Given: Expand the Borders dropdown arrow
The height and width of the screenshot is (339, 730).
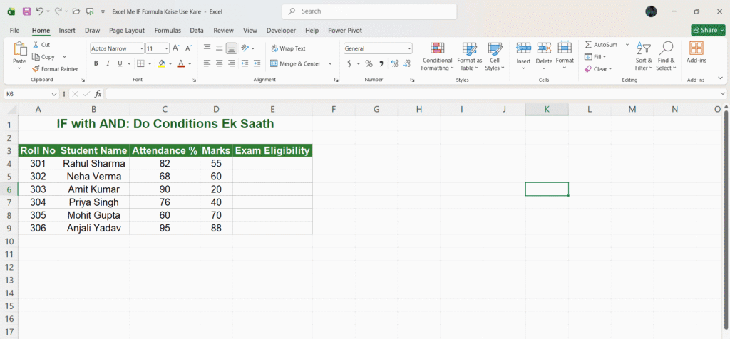Looking at the screenshot, I should tap(150, 63).
